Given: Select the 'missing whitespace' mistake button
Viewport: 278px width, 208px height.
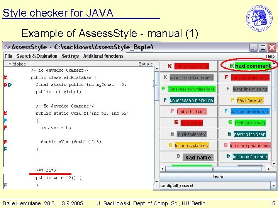Looking at the screenshot, I should coord(245,77).
